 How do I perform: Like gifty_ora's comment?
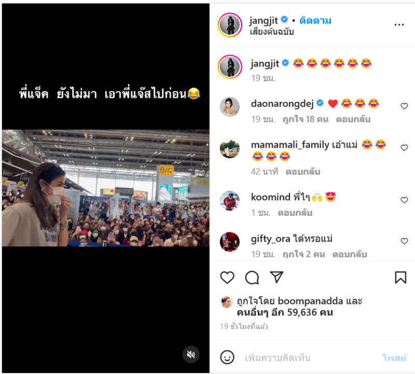tap(404, 241)
